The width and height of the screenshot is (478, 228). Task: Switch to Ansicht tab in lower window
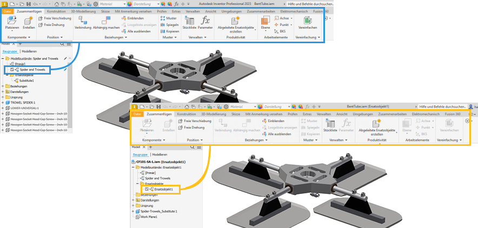point(342,114)
